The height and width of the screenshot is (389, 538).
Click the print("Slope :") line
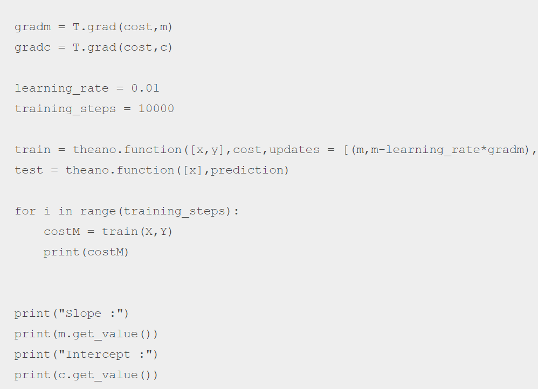point(72,314)
